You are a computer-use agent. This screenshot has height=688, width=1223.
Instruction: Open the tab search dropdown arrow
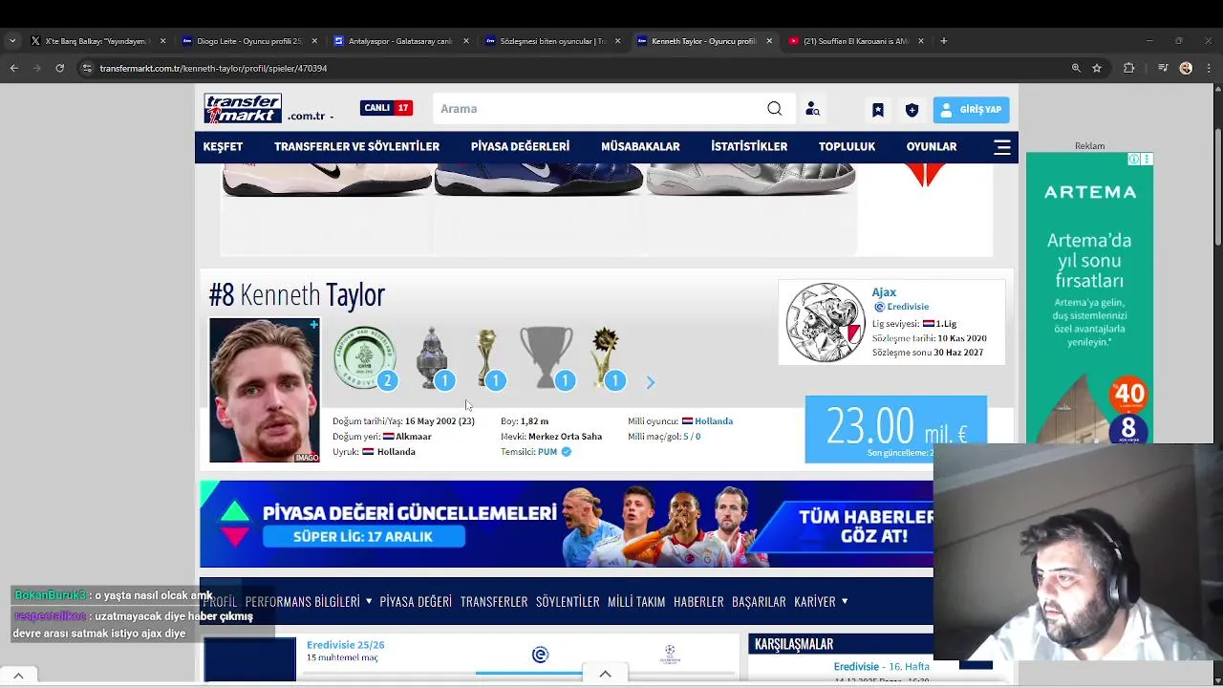(x=11, y=41)
